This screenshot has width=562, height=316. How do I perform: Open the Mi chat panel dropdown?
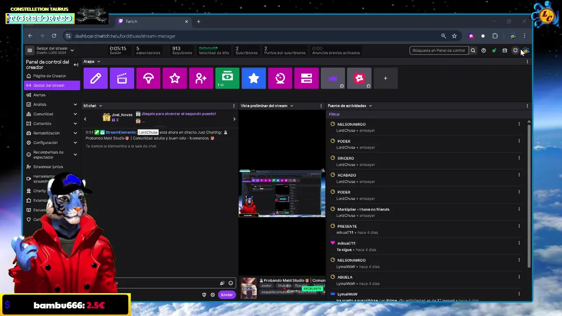click(93, 106)
